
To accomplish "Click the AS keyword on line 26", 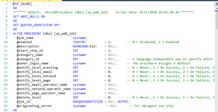I will [15, 110].
